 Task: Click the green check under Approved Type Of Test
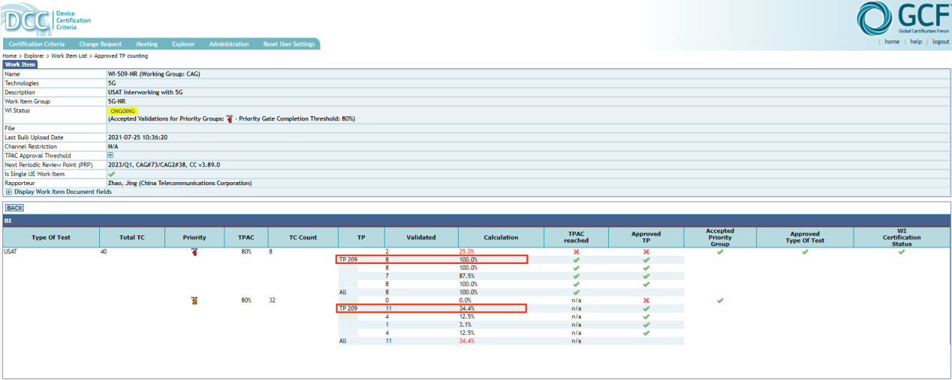coord(805,252)
